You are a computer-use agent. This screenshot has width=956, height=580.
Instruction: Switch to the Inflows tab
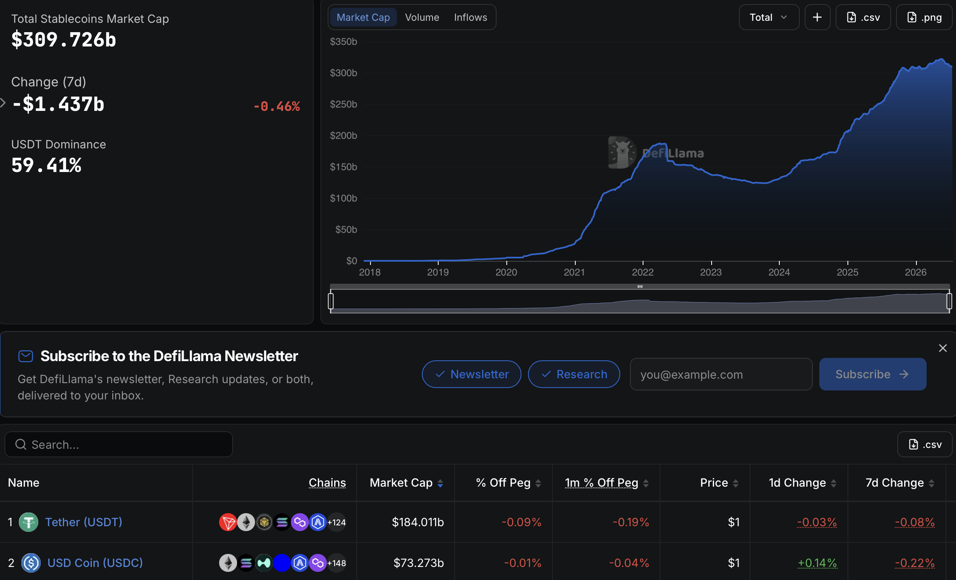470,17
